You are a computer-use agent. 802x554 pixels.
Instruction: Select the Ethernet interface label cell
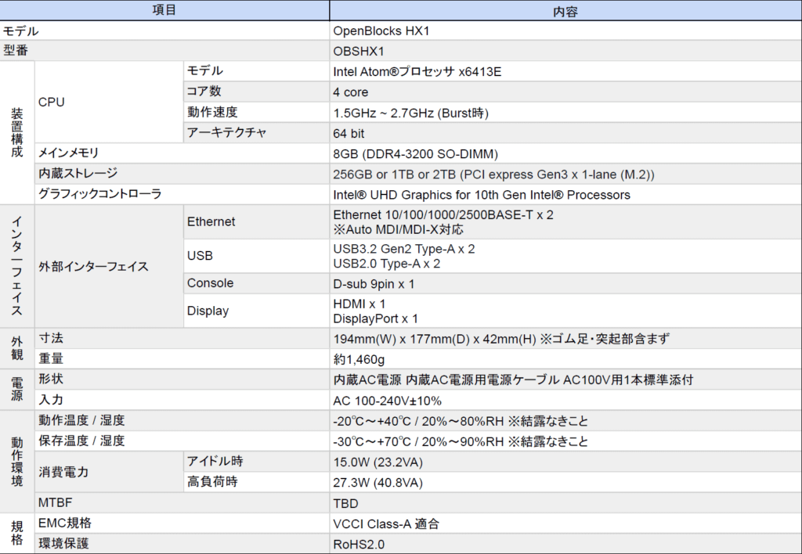pyautogui.click(x=211, y=221)
